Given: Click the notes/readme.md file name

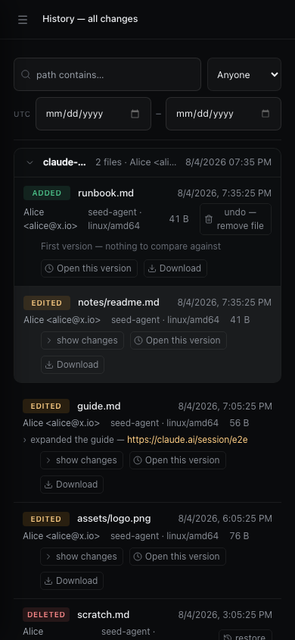Looking at the screenshot, I should click(119, 303).
